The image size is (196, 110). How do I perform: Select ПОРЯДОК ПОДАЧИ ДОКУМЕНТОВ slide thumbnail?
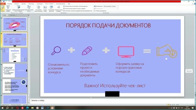point(15,39)
